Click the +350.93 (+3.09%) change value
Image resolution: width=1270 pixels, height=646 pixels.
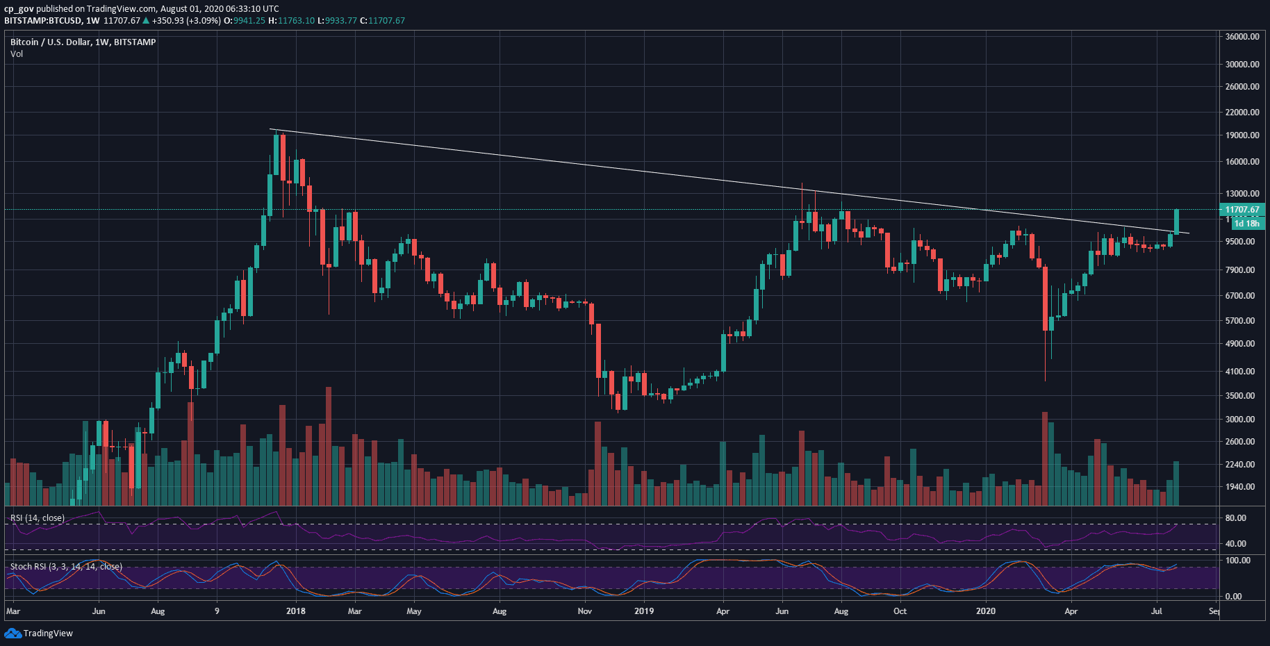[186, 21]
